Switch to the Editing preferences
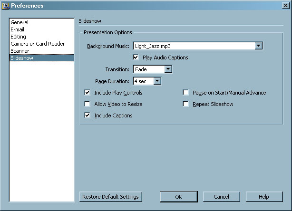This screenshot has width=292, height=211. click(19, 37)
